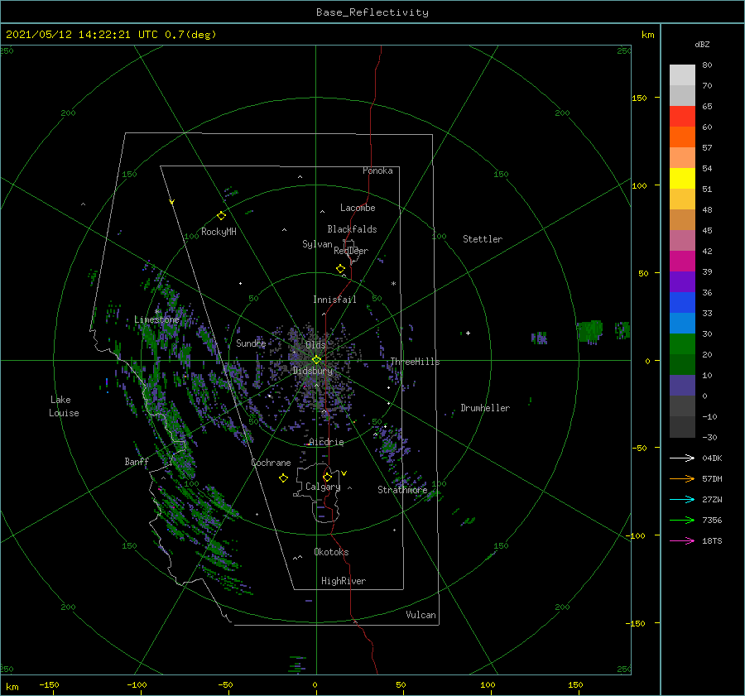
Task: Select the 0 dBZ purple-grey color swatch
Action: (682, 385)
